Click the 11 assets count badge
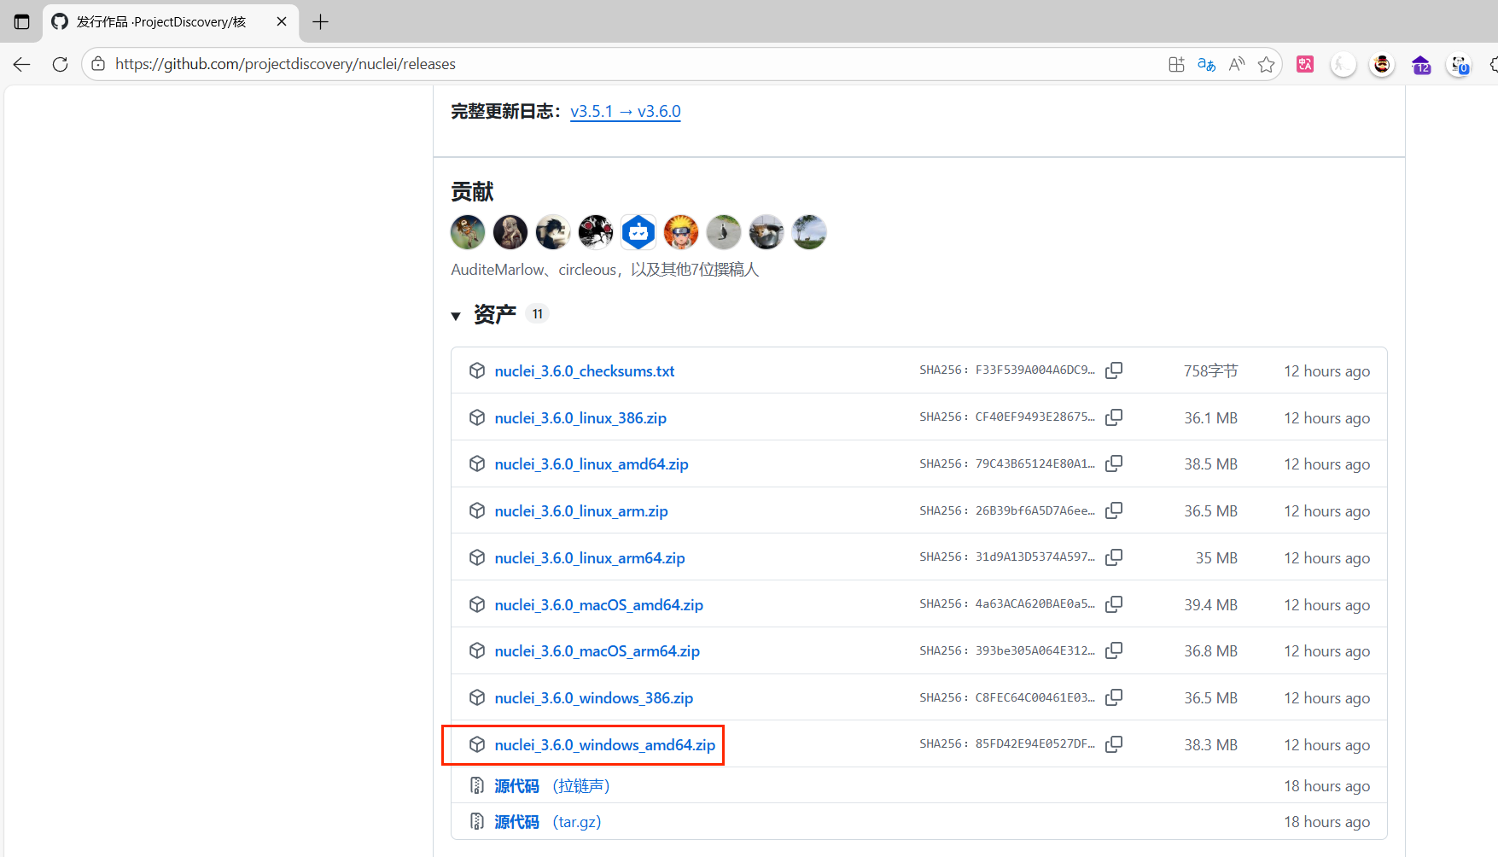This screenshot has width=1498, height=857. click(x=537, y=314)
